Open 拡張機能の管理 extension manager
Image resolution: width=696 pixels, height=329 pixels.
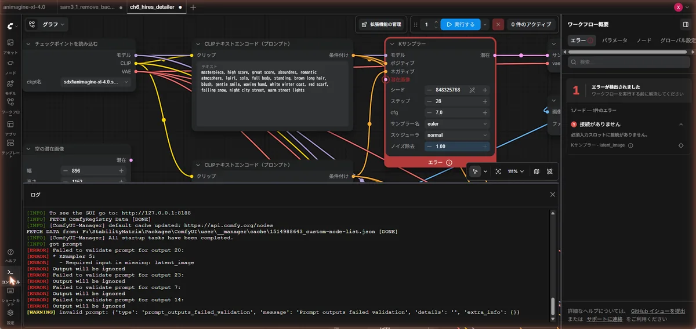tap(380, 24)
